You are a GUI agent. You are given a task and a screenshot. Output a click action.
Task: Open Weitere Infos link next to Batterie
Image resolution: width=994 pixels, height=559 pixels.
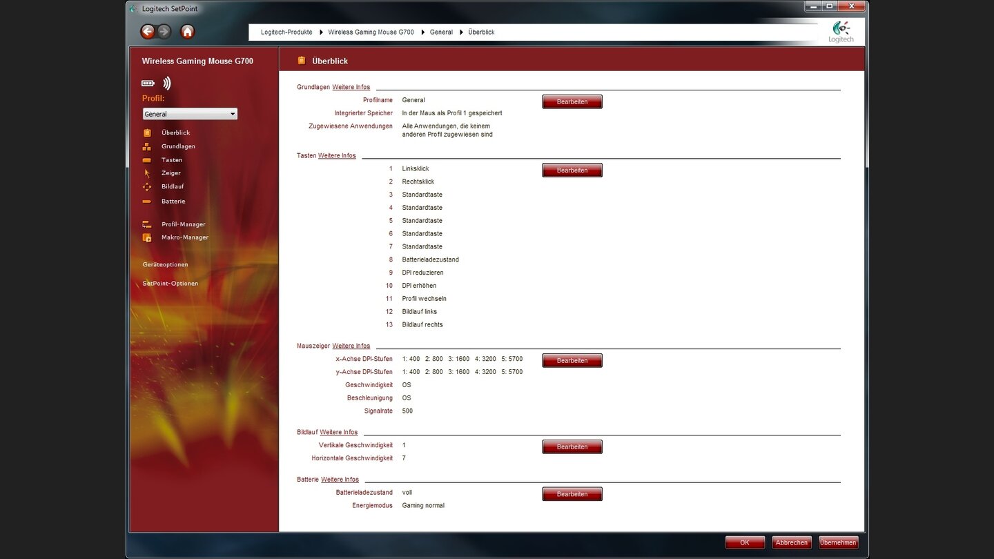point(340,480)
